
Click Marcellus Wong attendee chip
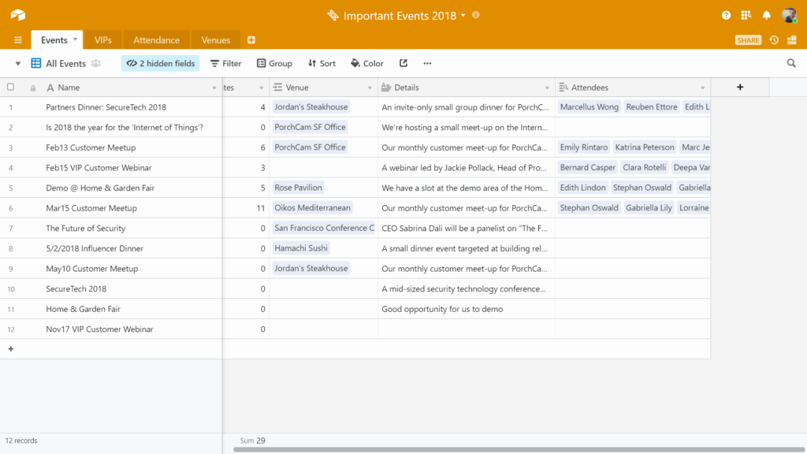589,106
